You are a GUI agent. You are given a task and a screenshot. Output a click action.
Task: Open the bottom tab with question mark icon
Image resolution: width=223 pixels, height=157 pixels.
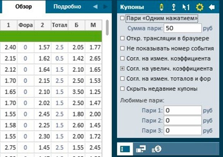click(141, 149)
